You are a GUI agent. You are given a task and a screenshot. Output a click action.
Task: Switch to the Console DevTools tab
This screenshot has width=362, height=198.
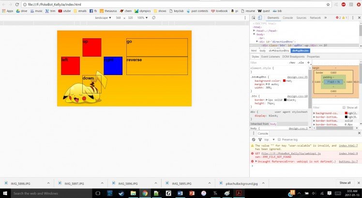(x=287, y=18)
